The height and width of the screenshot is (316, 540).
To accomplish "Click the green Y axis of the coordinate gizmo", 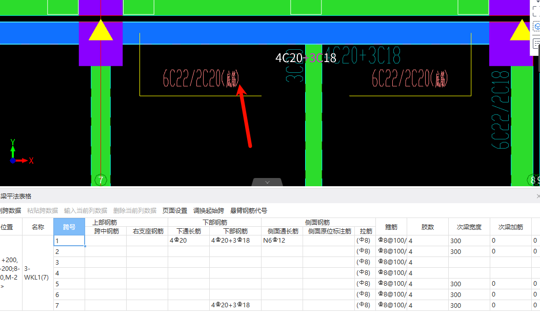I will [13, 150].
